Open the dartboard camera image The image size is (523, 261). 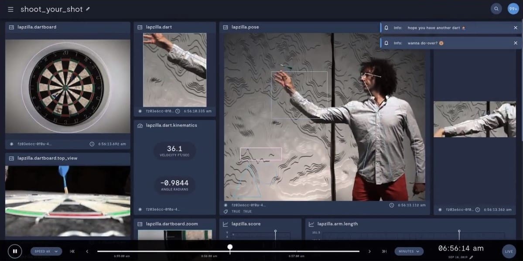tap(68, 86)
